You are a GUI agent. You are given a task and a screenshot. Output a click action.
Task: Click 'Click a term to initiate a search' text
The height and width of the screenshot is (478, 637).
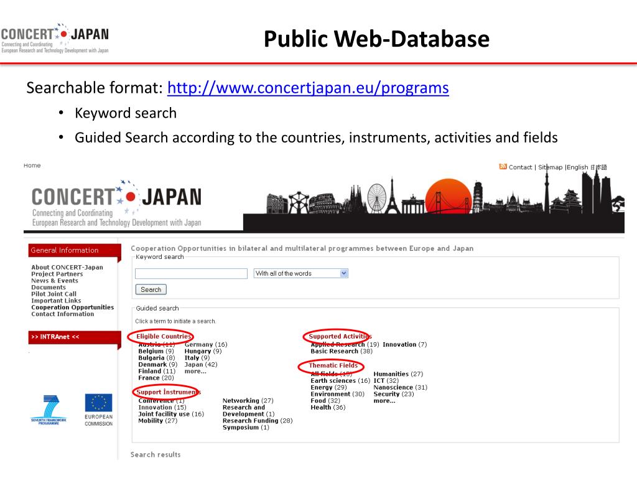click(x=175, y=321)
